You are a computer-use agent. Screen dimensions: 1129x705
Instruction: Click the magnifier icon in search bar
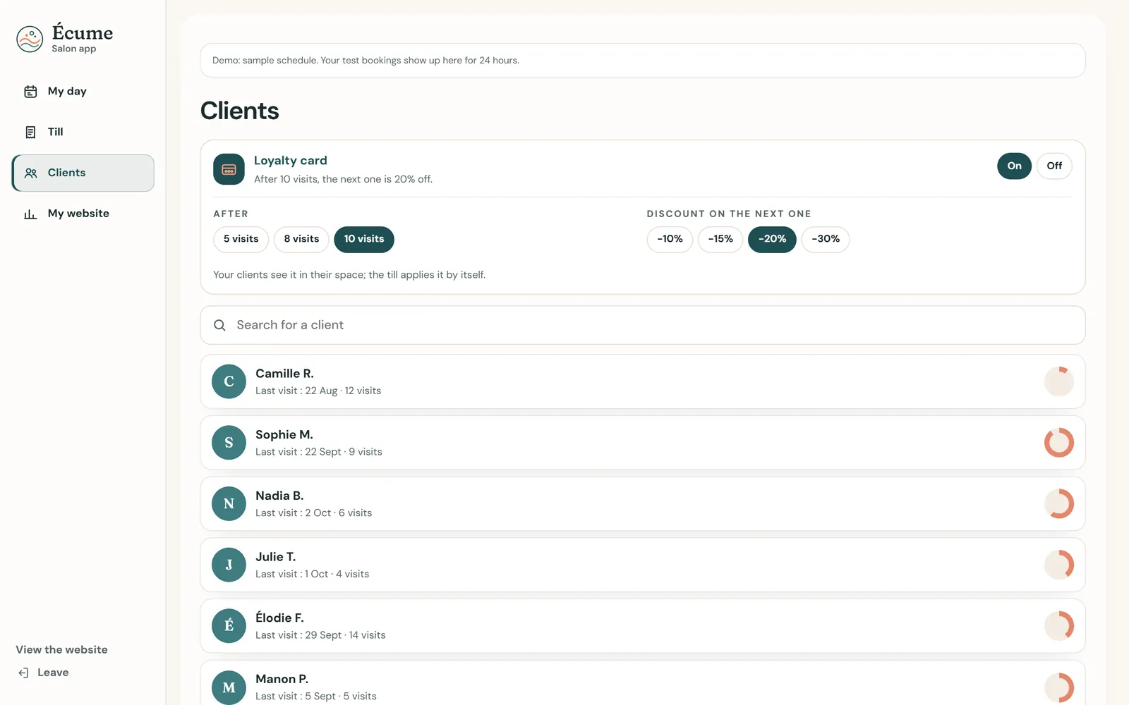219,325
